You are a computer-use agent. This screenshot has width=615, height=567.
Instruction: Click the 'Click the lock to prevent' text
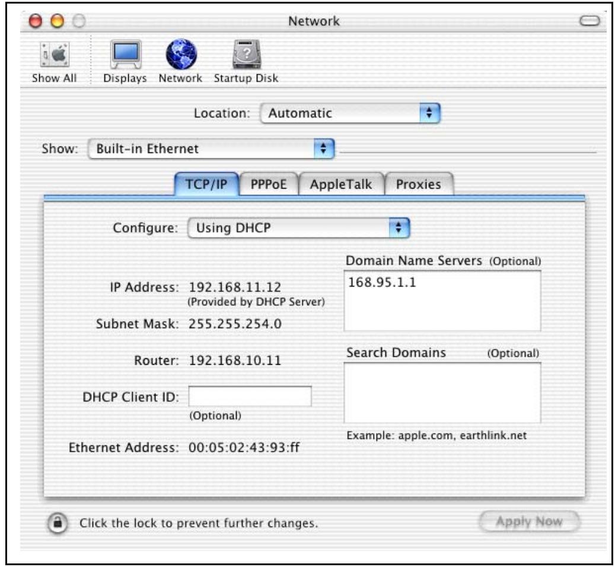[199, 523]
